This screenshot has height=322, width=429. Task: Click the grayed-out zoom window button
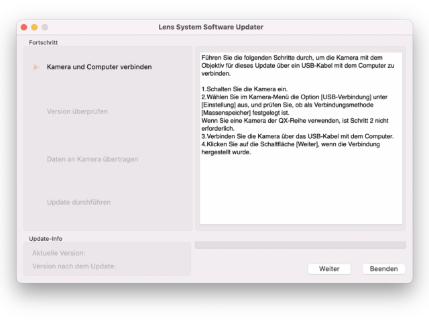point(45,27)
